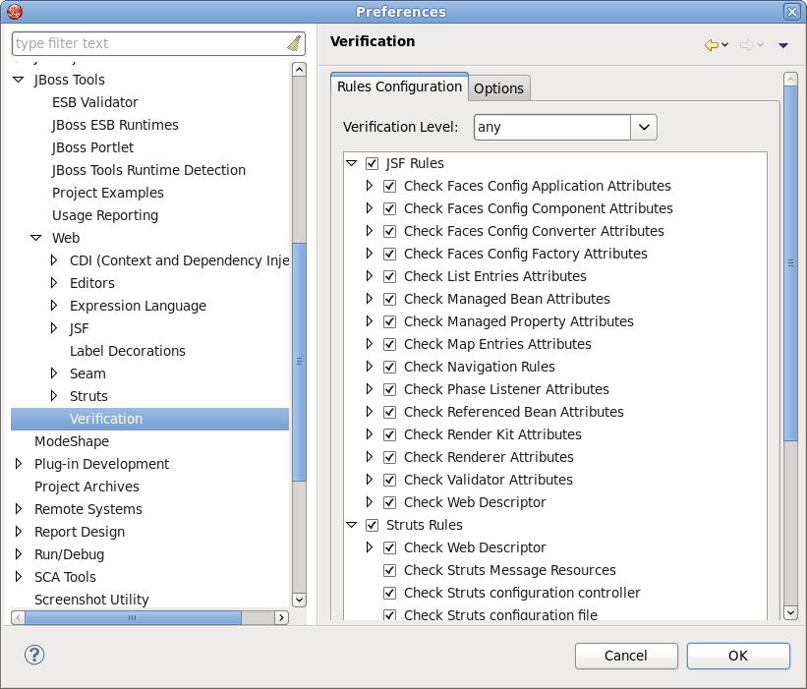The image size is (807, 689).
Task: Select JBoss ESB Runtimes preference page
Action: click(115, 125)
